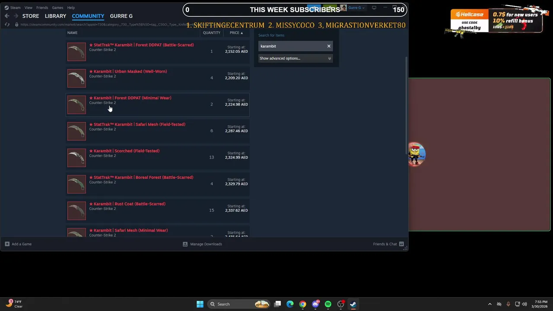Go to the LIBRARY tab

(x=55, y=16)
